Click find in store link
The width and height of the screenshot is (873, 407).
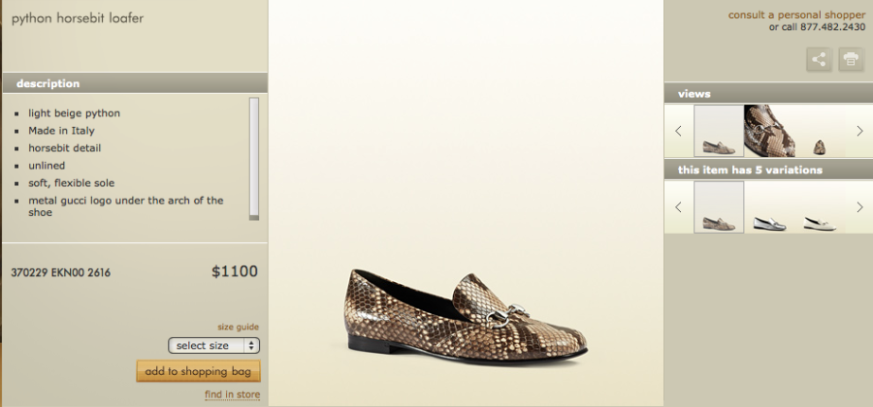[x=232, y=394]
